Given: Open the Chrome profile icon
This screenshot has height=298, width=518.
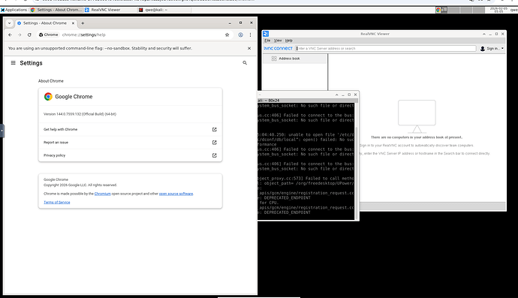Looking at the screenshot, I should [240, 35].
